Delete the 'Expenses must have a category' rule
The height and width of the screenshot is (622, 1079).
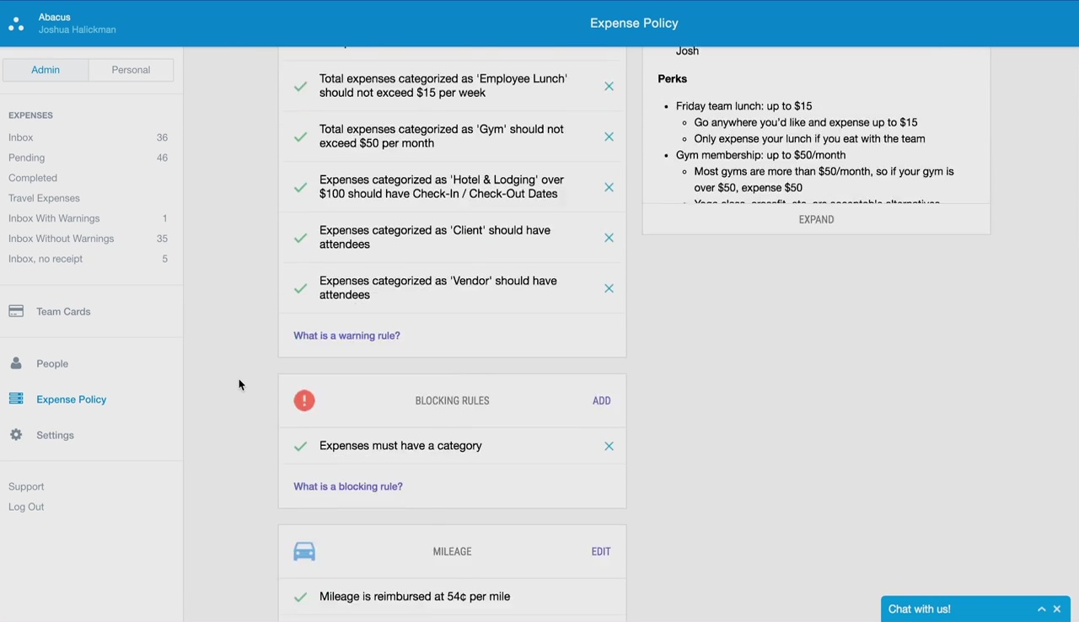pos(609,446)
